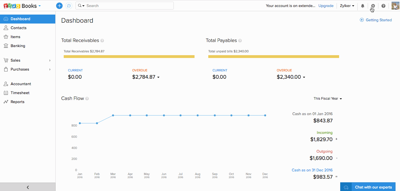Click the blue quick create plus icon

point(59,6)
